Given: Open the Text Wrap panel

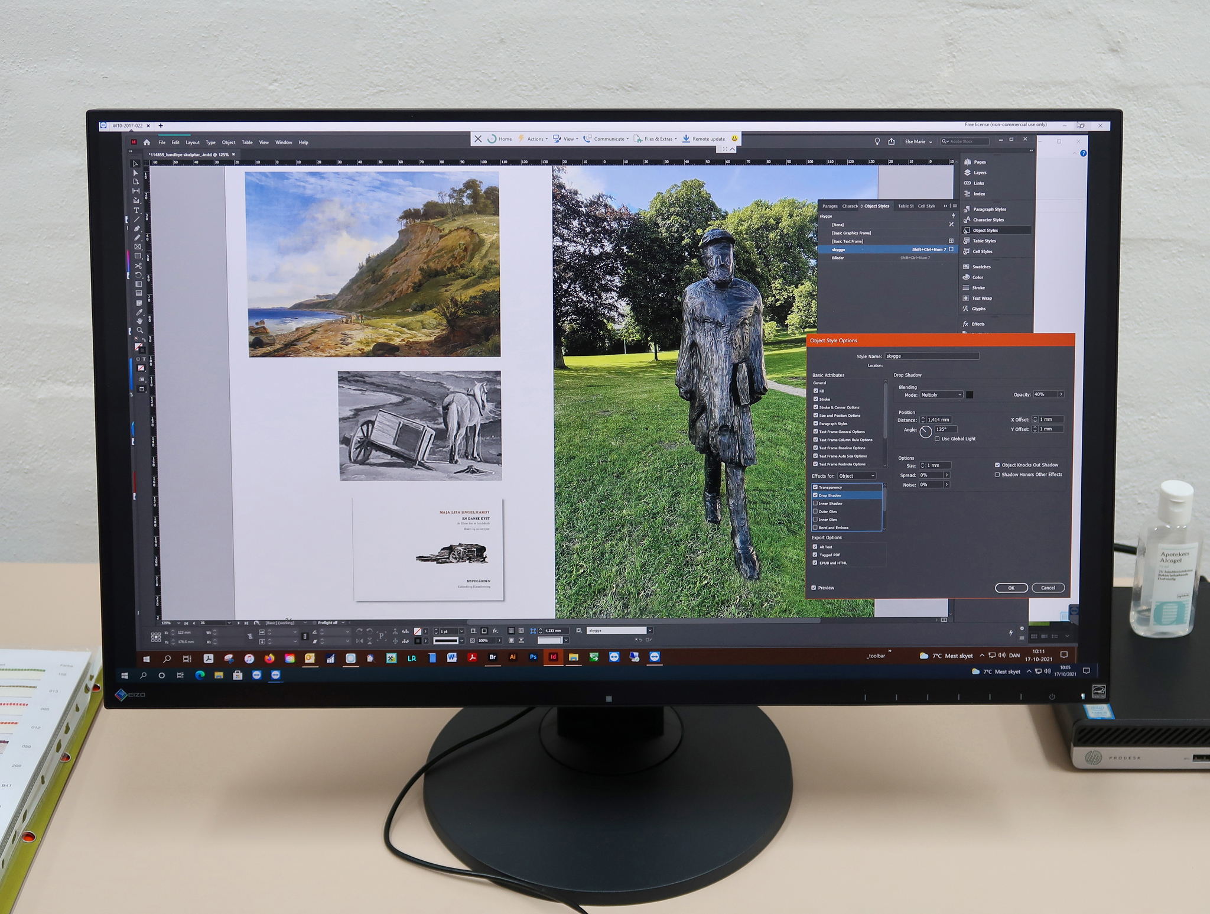Looking at the screenshot, I should click(977, 299).
